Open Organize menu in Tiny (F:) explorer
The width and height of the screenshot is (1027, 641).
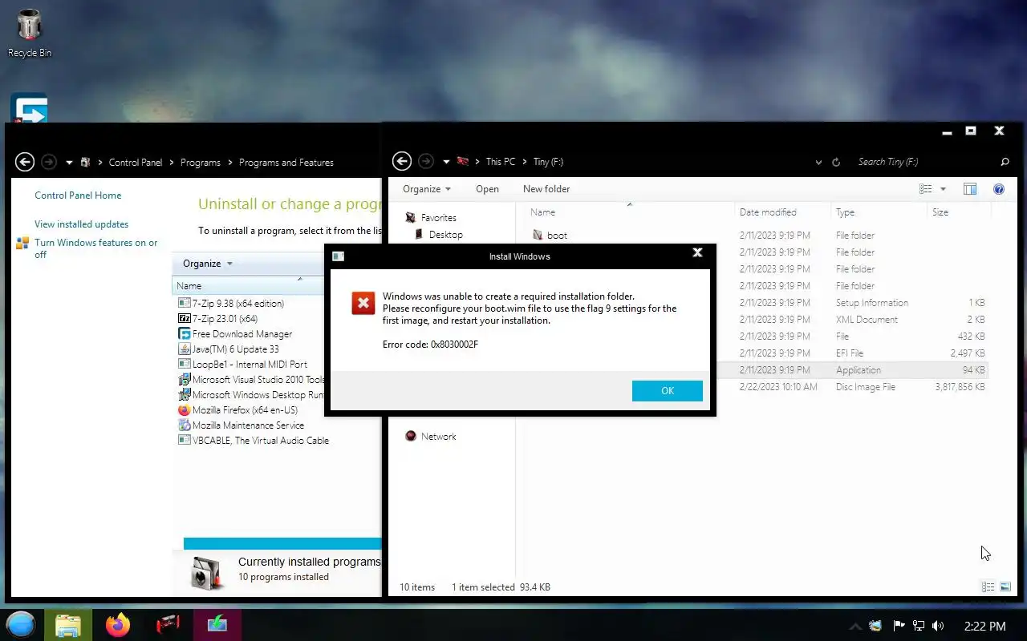427,189
